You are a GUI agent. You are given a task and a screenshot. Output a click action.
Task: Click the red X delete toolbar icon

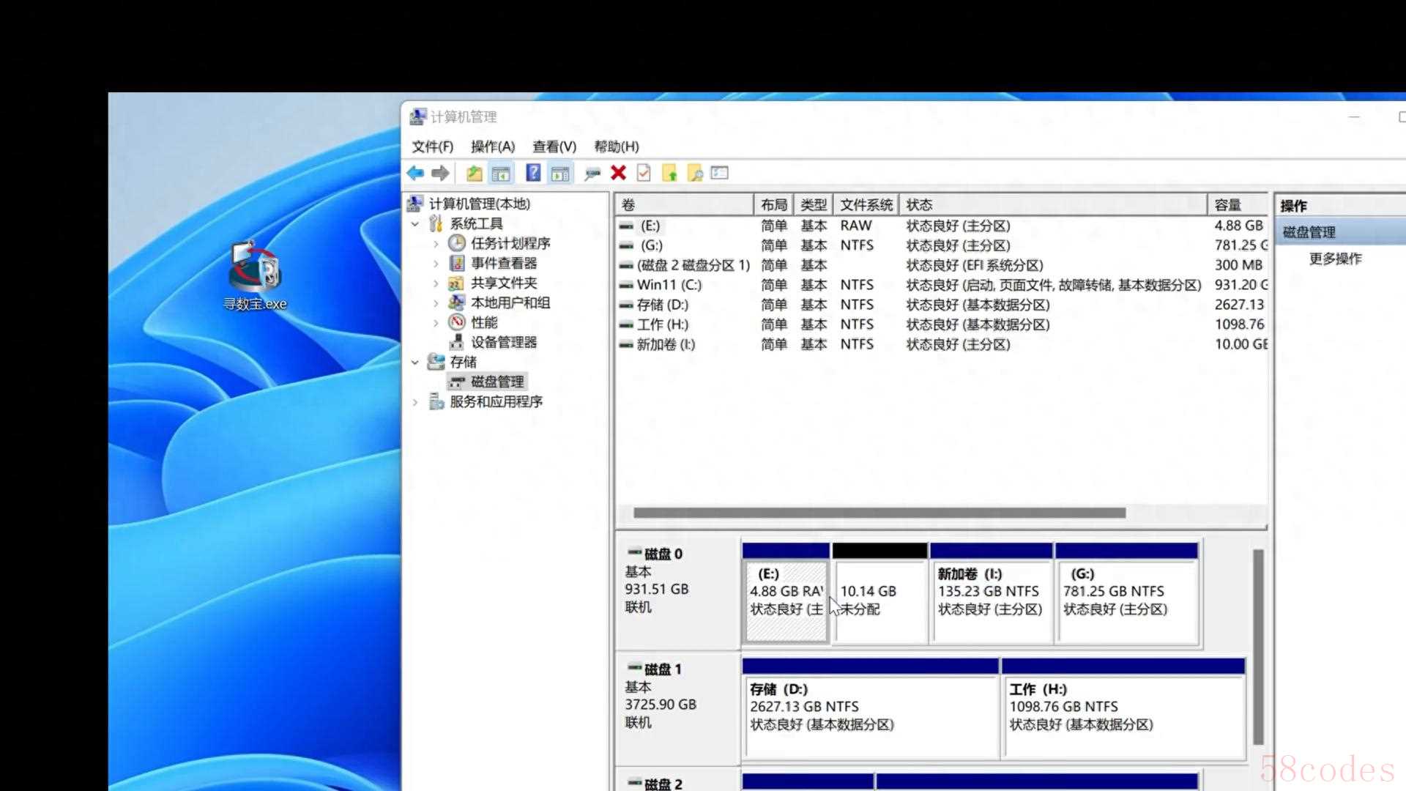coord(618,173)
